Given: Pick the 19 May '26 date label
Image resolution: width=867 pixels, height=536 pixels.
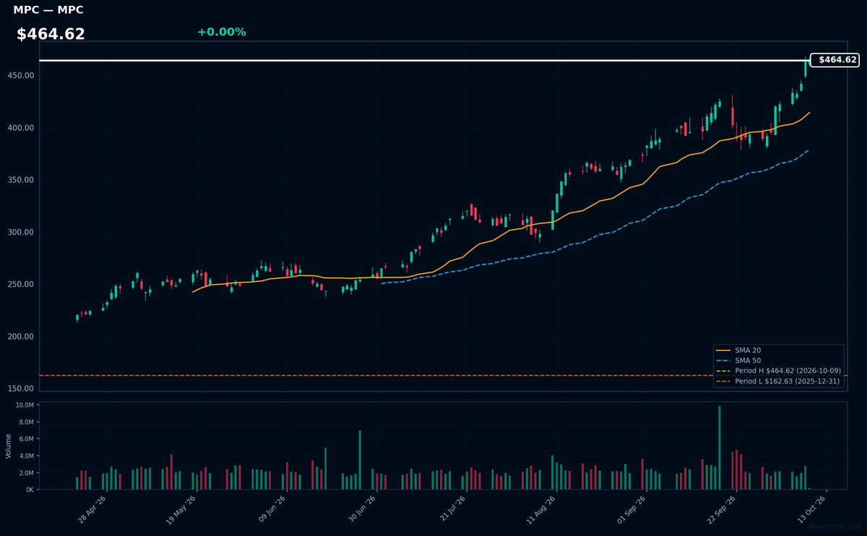Looking at the screenshot, I should point(182,509).
